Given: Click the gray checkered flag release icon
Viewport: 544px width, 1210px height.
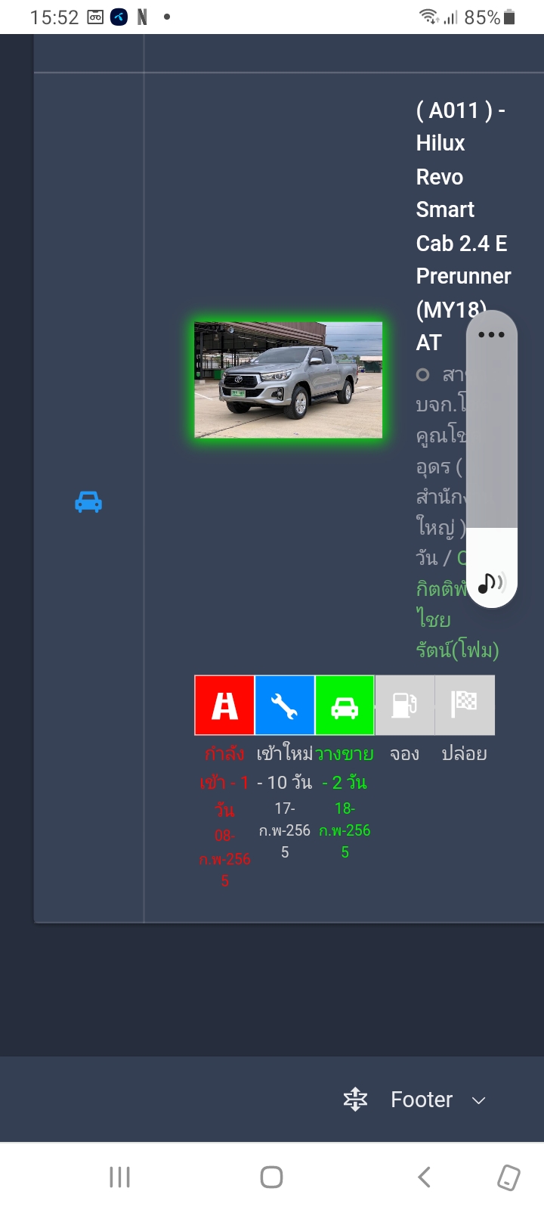Looking at the screenshot, I should (x=465, y=706).
